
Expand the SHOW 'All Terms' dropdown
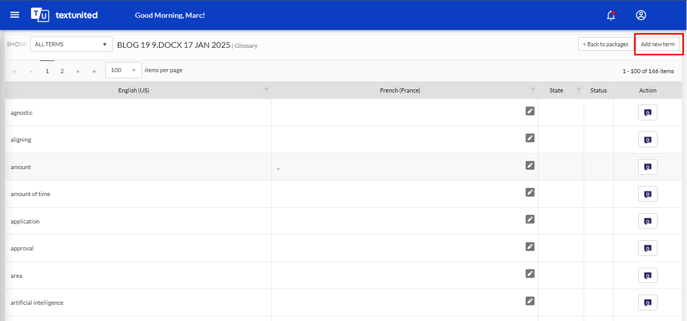coord(71,44)
